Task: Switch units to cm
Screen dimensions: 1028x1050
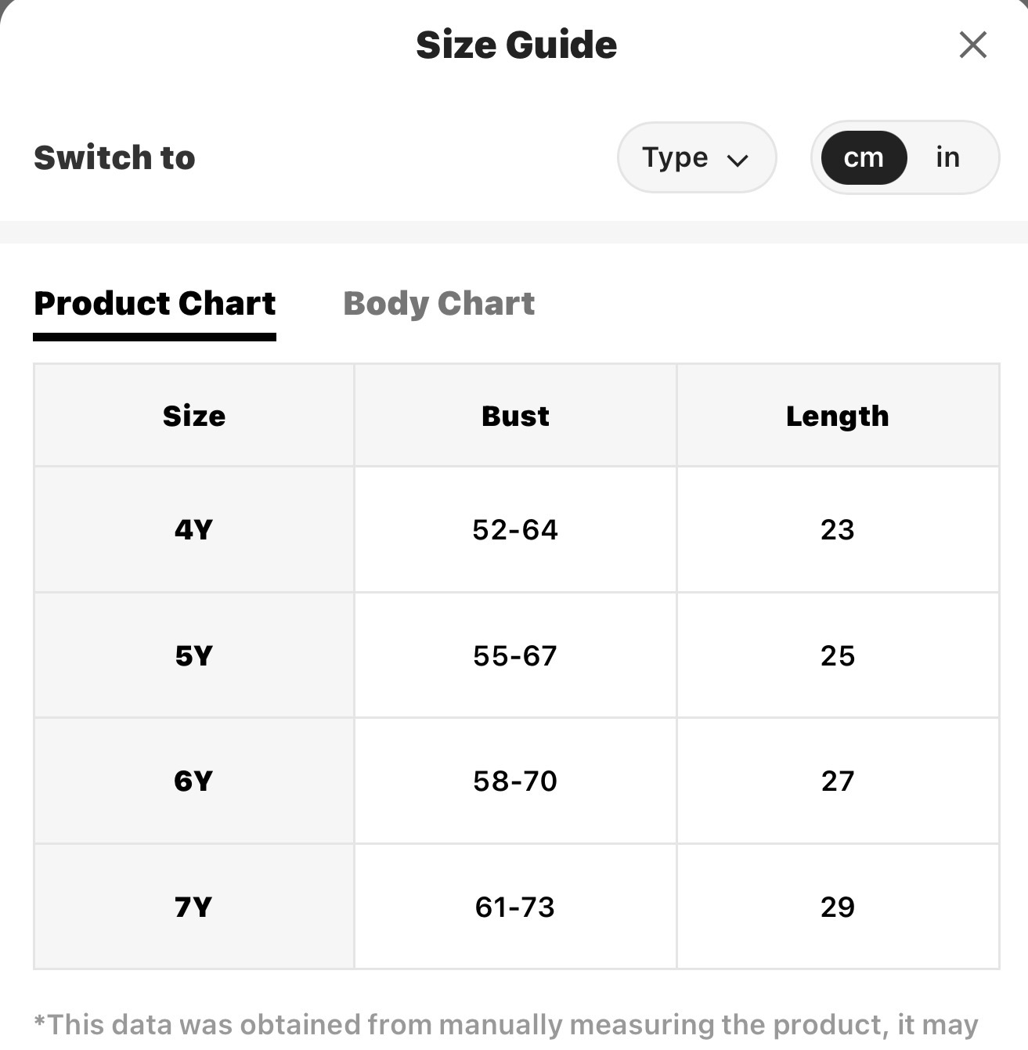Action: pos(864,157)
